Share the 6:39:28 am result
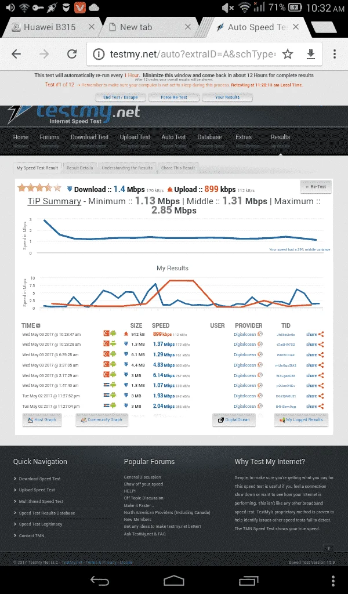The height and width of the screenshot is (594, 348). [x=315, y=355]
